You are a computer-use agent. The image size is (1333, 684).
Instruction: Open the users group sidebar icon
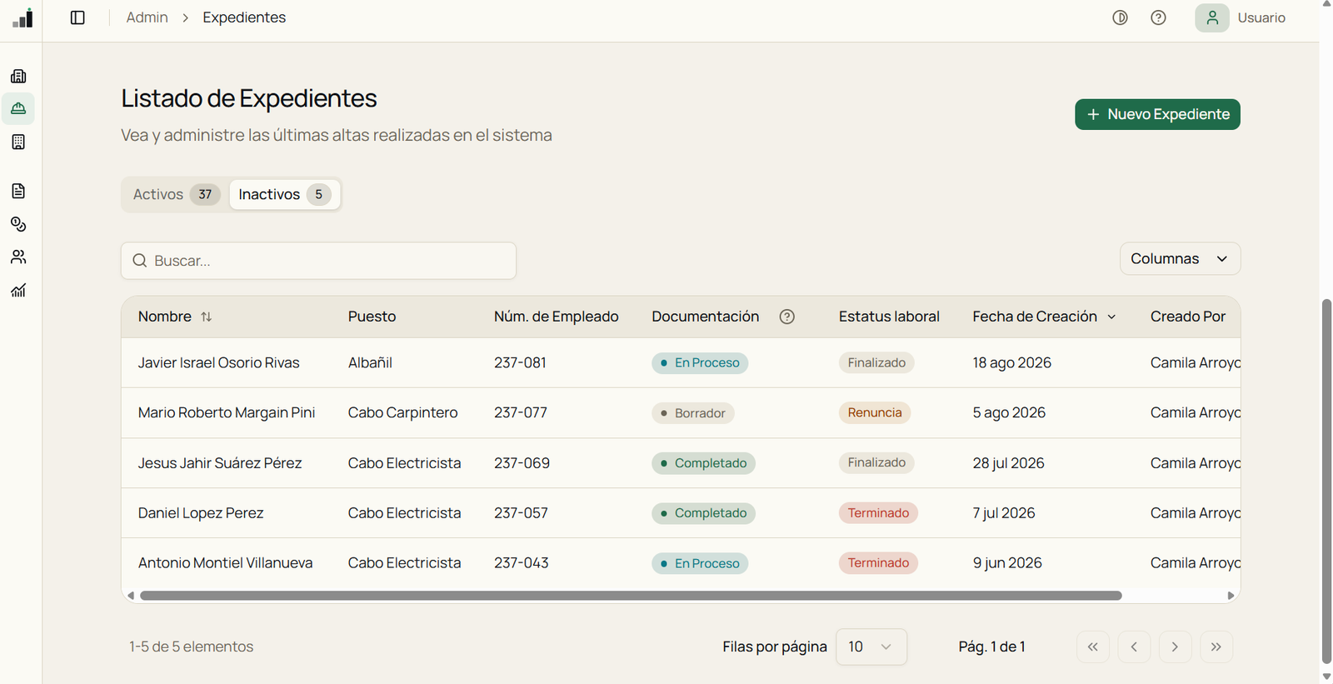click(x=18, y=257)
